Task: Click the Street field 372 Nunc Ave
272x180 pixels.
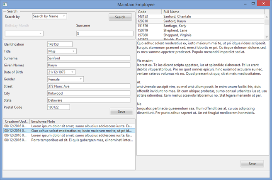Action: point(89,86)
